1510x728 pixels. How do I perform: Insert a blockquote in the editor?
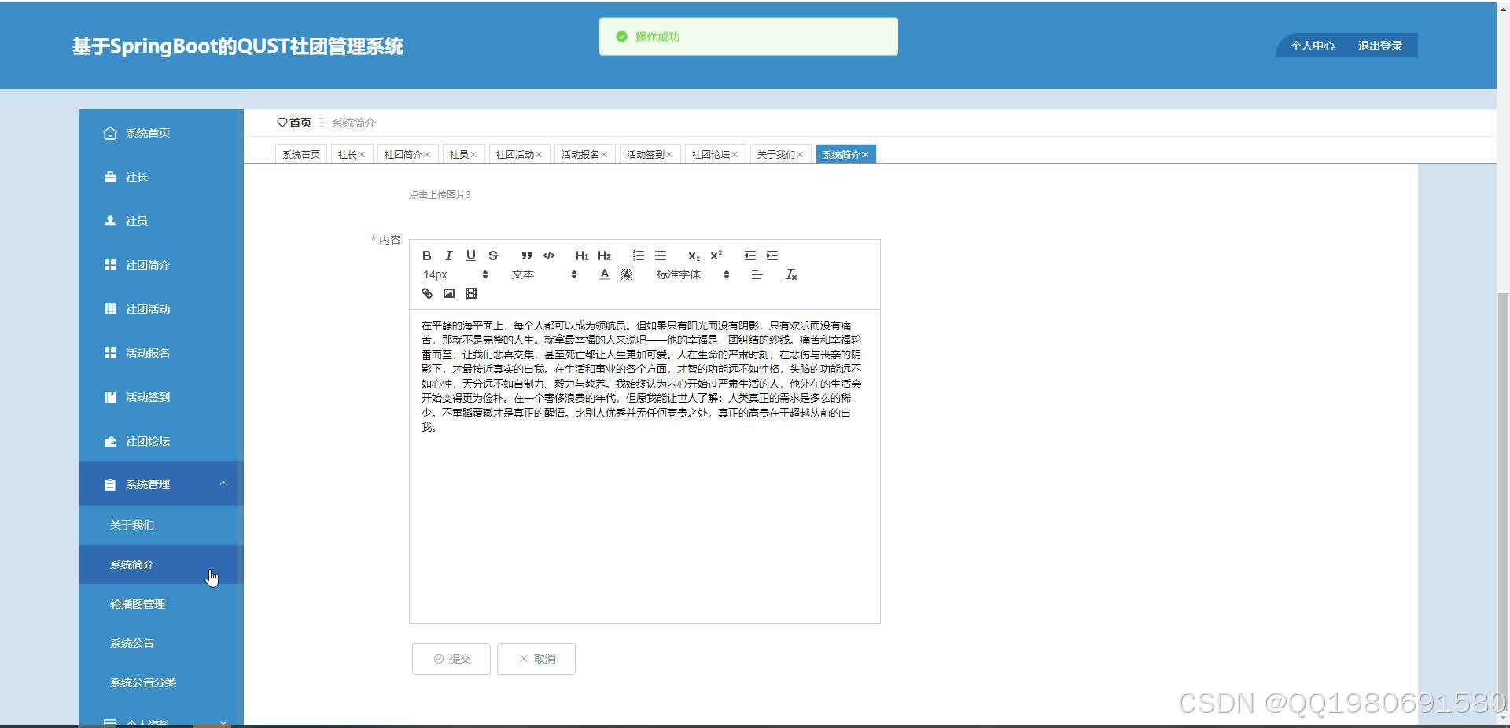point(525,256)
